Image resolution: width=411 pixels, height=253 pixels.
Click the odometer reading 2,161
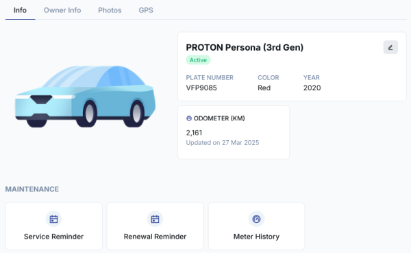tap(194, 133)
